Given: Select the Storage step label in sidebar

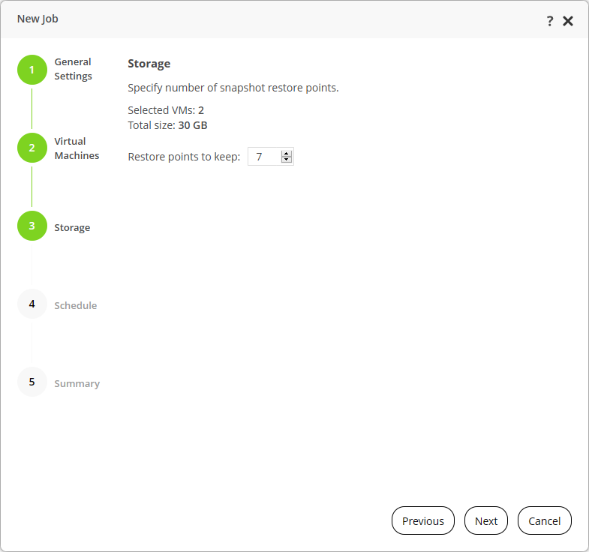Looking at the screenshot, I should 72,227.
